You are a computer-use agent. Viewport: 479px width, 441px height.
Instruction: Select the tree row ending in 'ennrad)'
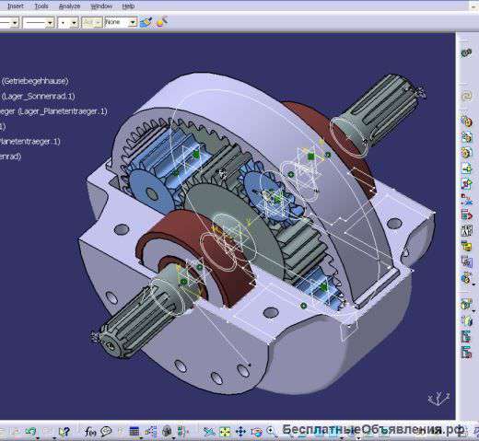coord(11,157)
